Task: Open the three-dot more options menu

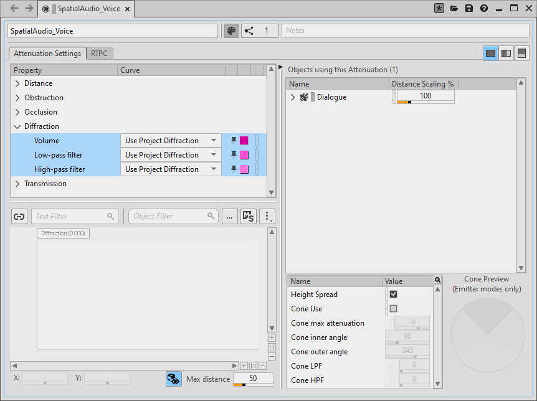Action: coord(267,216)
